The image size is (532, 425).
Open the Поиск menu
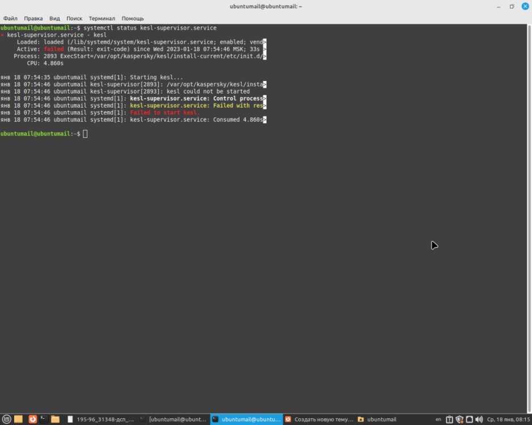coord(74,18)
